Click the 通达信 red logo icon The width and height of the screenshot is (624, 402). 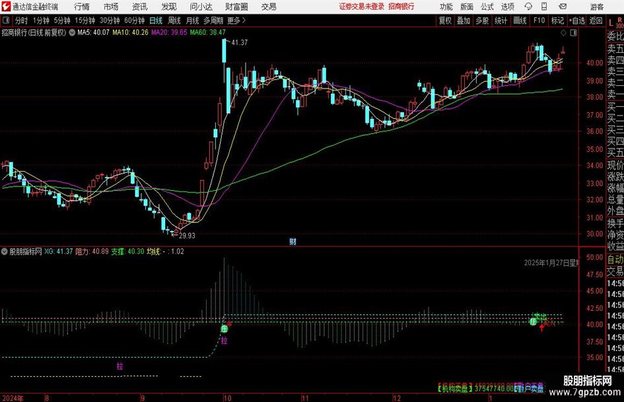[x=6, y=7]
